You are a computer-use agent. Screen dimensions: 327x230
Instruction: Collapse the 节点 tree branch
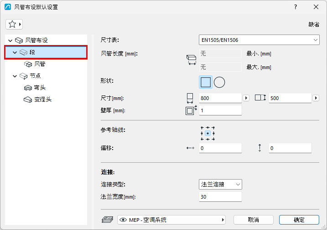point(15,76)
